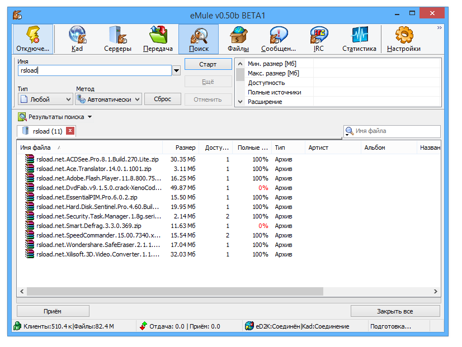Click the archive icon of EssentialPIM.Pro row
The image size is (462, 347).
pos(30,197)
